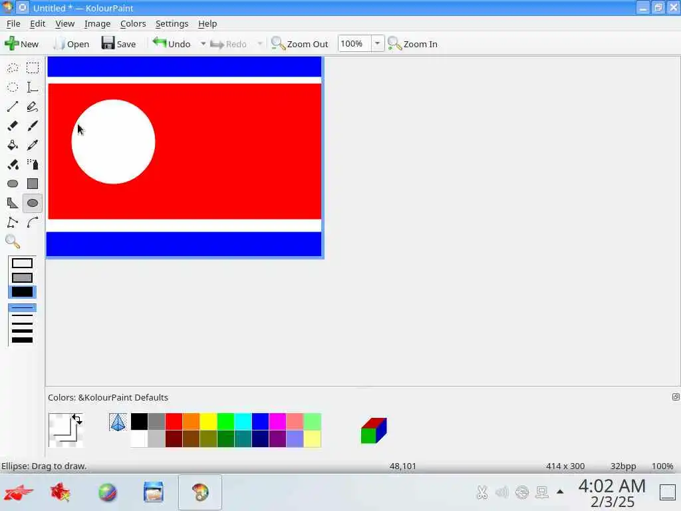The image size is (681, 511).
Task: Select the Zoom magnifier tool
Action: click(13, 242)
